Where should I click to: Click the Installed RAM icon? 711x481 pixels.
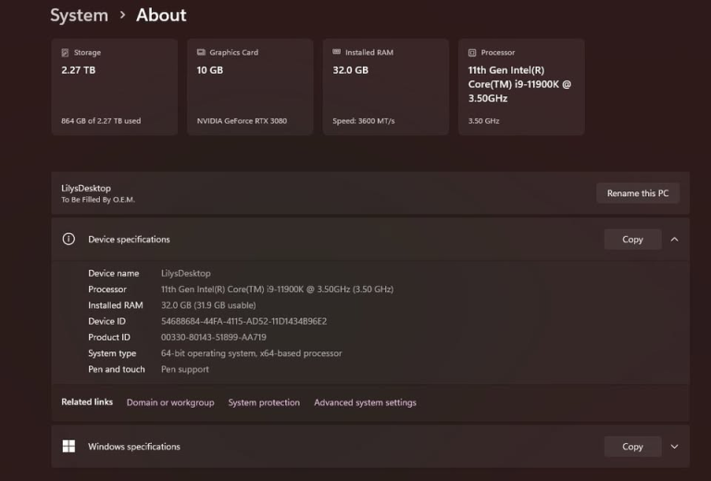coord(337,53)
